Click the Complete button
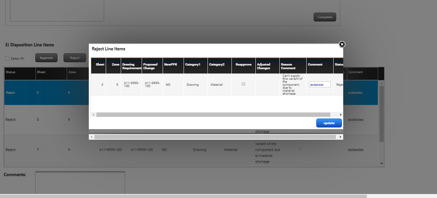The height and width of the screenshot is (198, 437). [x=324, y=17]
